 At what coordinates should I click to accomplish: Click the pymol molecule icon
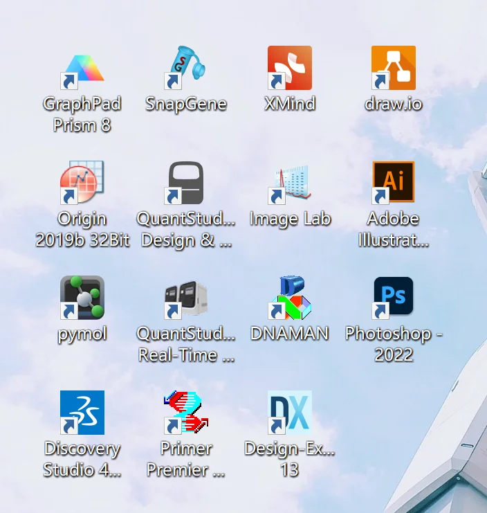(82, 298)
